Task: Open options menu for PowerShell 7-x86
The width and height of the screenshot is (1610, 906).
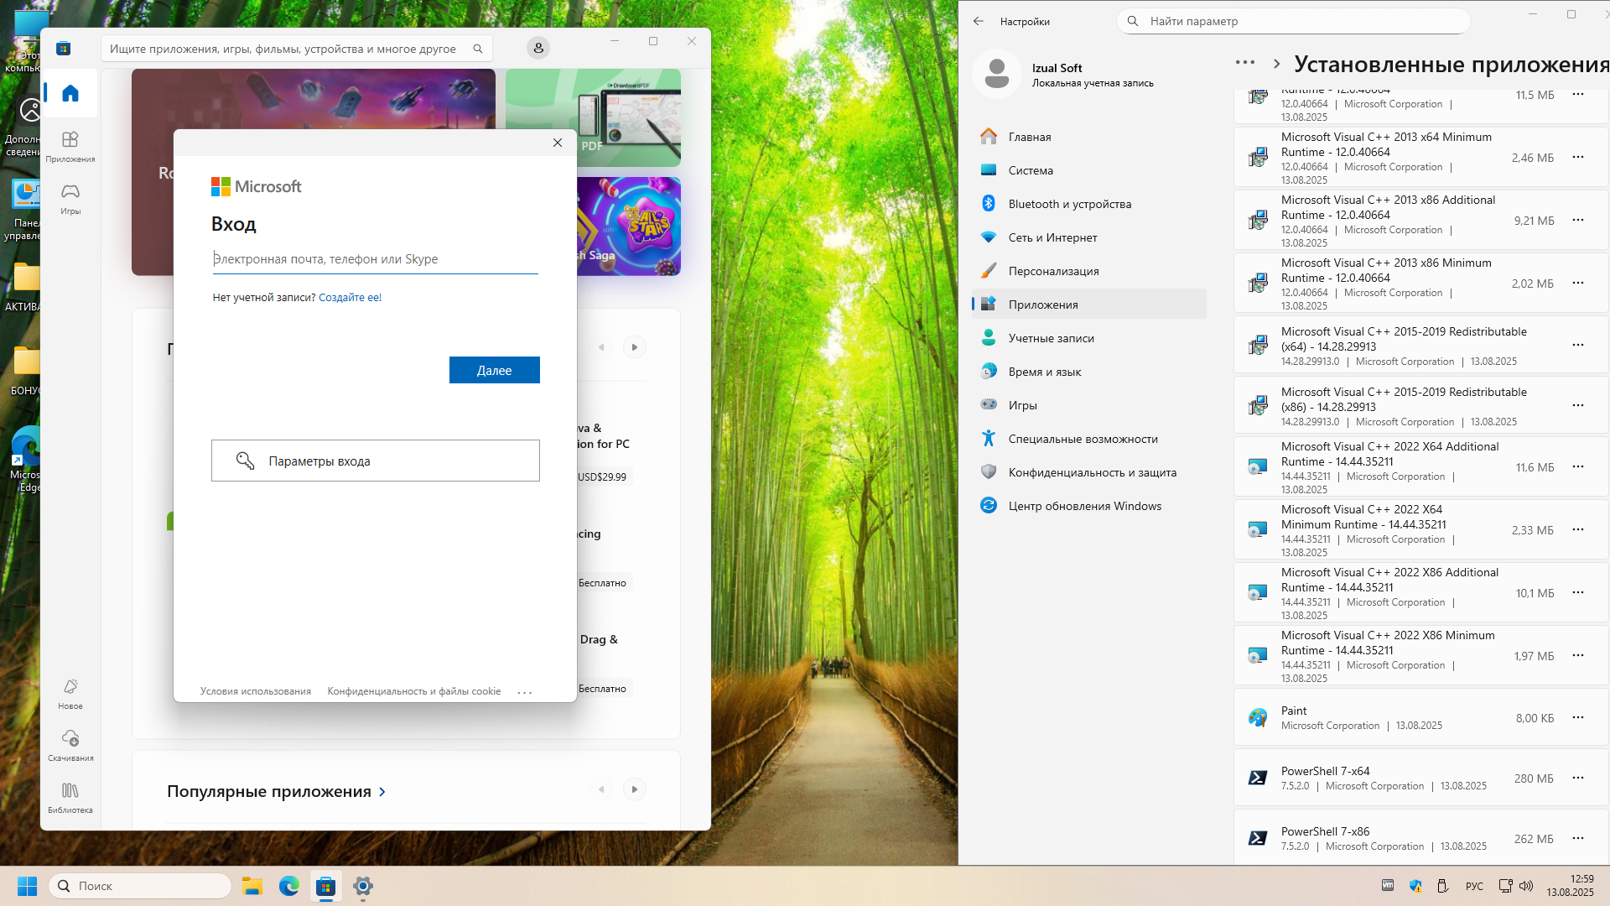Action: (1578, 838)
